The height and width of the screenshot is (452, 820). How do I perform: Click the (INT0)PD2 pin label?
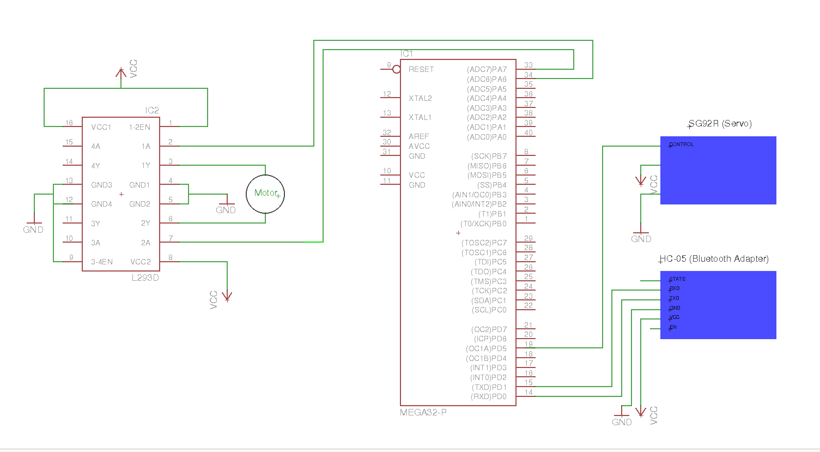pyautogui.click(x=488, y=377)
